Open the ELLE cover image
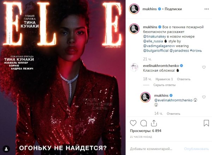This screenshot has width=212, height=155. [x=63, y=77]
